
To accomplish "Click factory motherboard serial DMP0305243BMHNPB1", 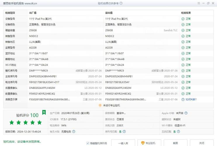I will (43, 77).
